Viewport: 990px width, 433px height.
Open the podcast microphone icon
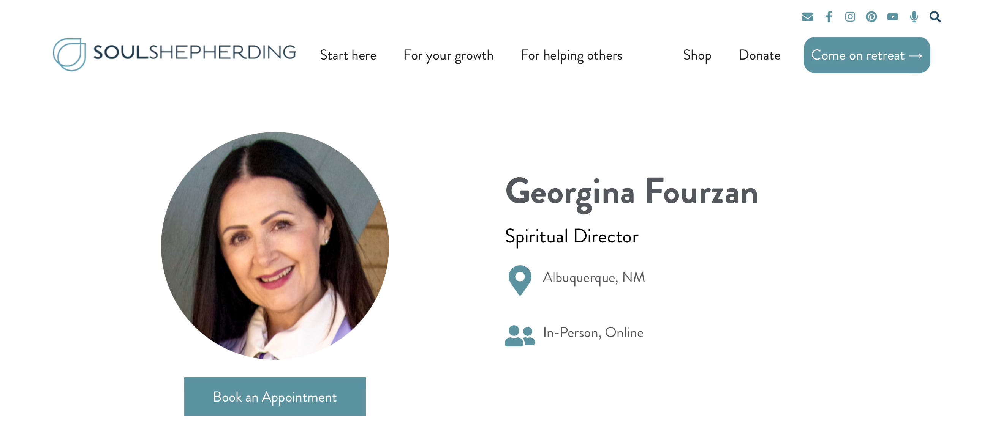point(914,17)
